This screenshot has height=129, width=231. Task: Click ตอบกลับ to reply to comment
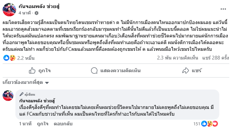(63, 124)
